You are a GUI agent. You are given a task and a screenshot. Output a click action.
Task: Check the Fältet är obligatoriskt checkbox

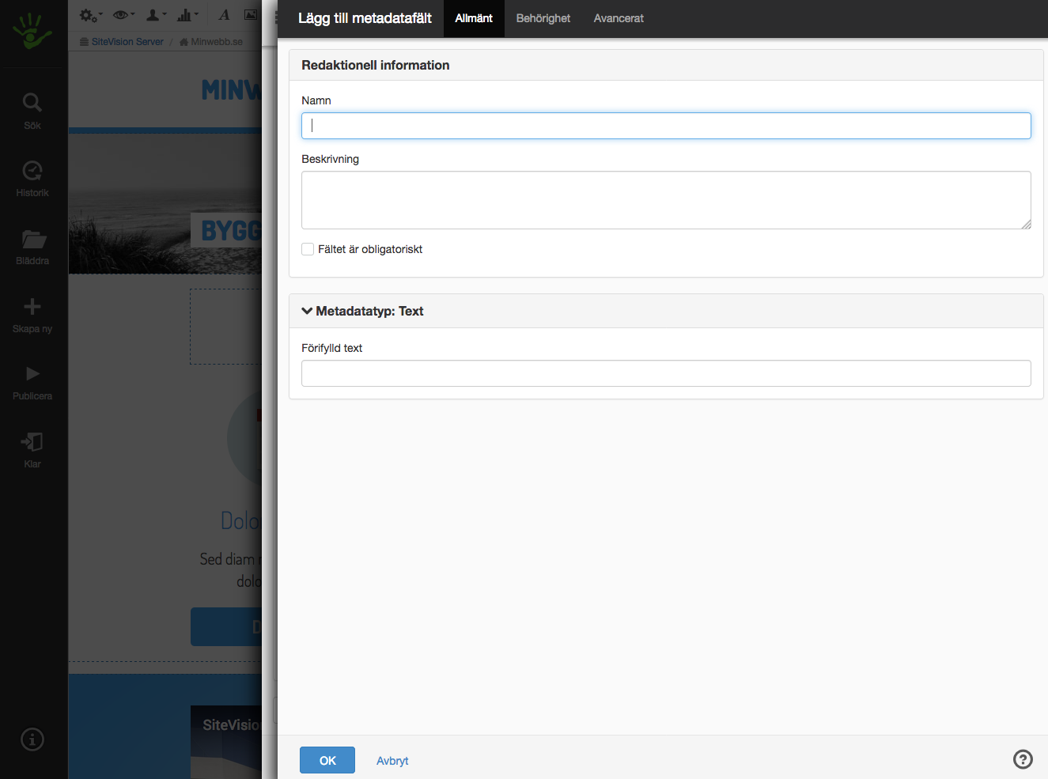tap(308, 249)
